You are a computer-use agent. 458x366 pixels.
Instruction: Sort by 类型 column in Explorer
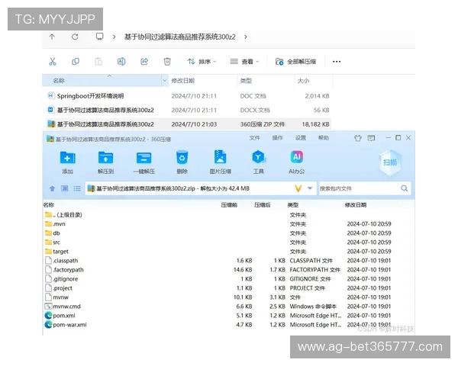tap(246, 81)
